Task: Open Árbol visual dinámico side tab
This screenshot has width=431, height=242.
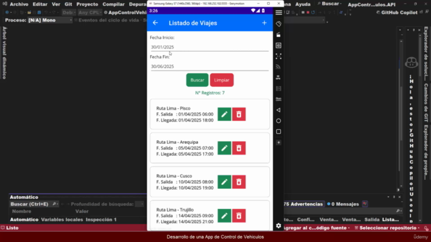Action: 5,52
